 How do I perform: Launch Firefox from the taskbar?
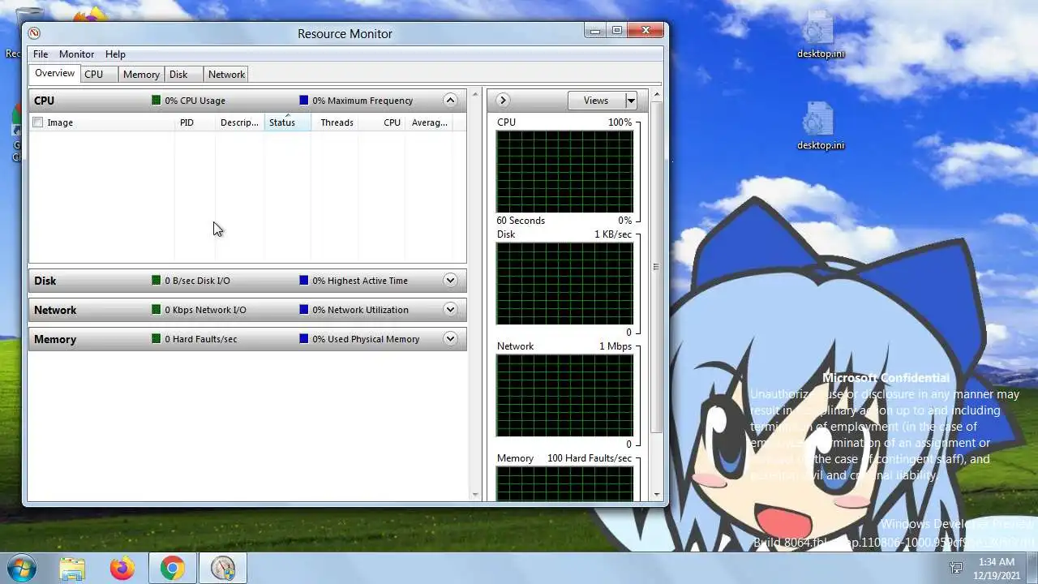(x=122, y=569)
